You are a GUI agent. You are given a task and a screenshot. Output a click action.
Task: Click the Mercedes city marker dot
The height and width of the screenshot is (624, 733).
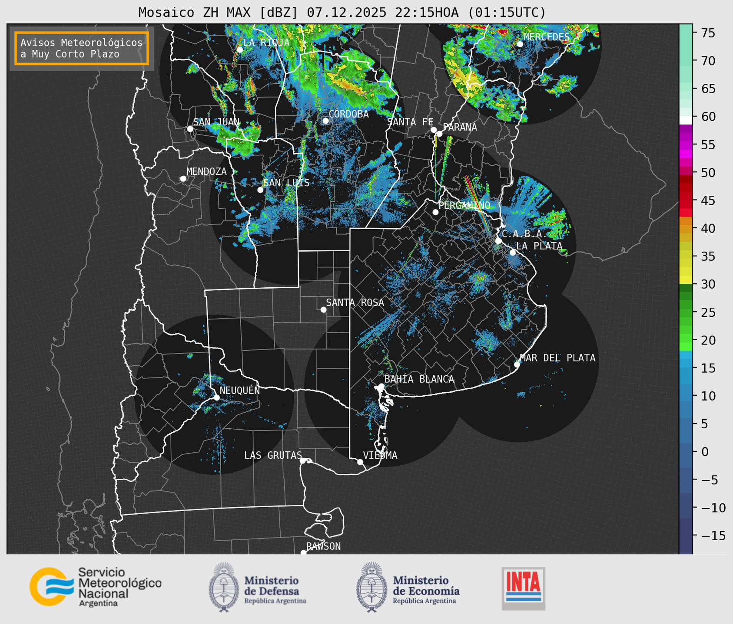point(520,44)
